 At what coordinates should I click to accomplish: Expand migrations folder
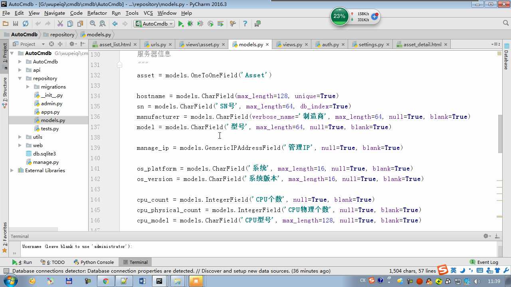pos(28,86)
